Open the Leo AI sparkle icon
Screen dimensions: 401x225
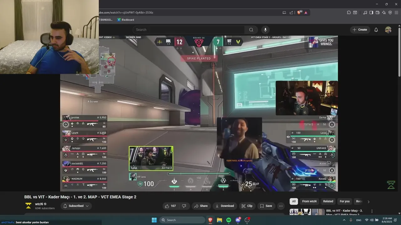pyautogui.click(x=384, y=12)
